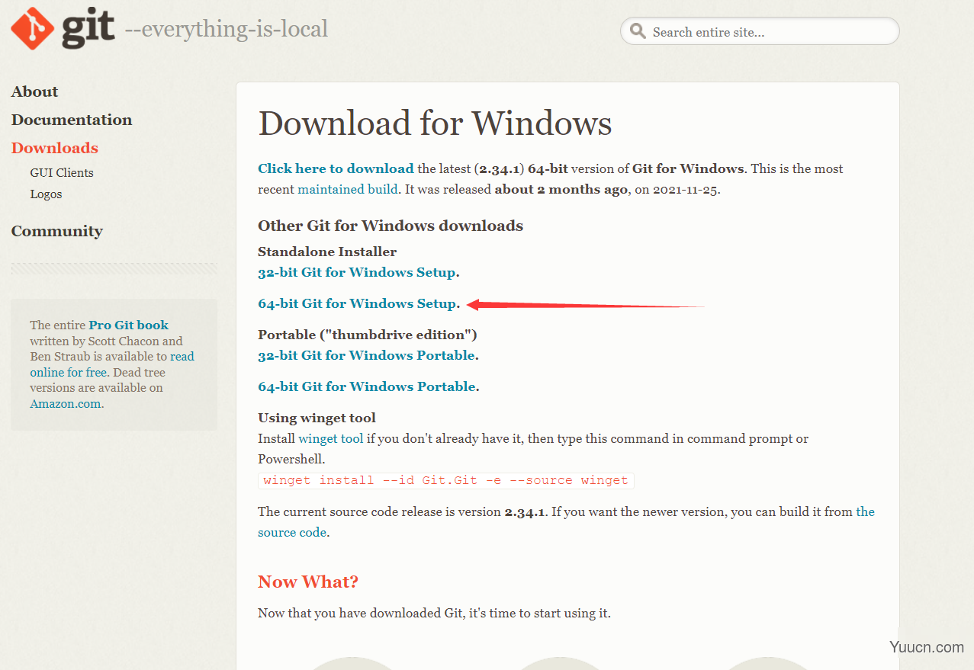This screenshot has height=670, width=974.
Task: Open the winget tool link
Action: coord(331,439)
